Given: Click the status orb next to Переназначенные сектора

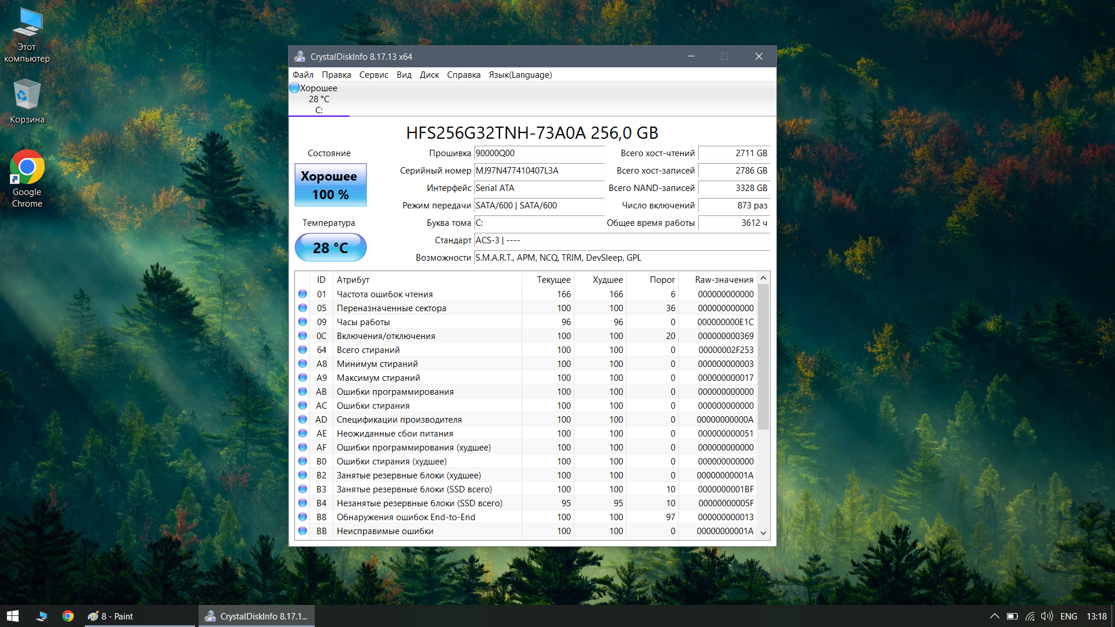Looking at the screenshot, I should pyautogui.click(x=303, y=308).
